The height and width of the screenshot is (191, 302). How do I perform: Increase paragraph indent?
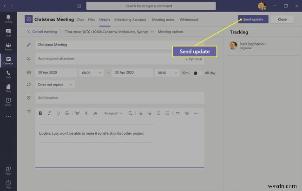click(x=150, y=113)
